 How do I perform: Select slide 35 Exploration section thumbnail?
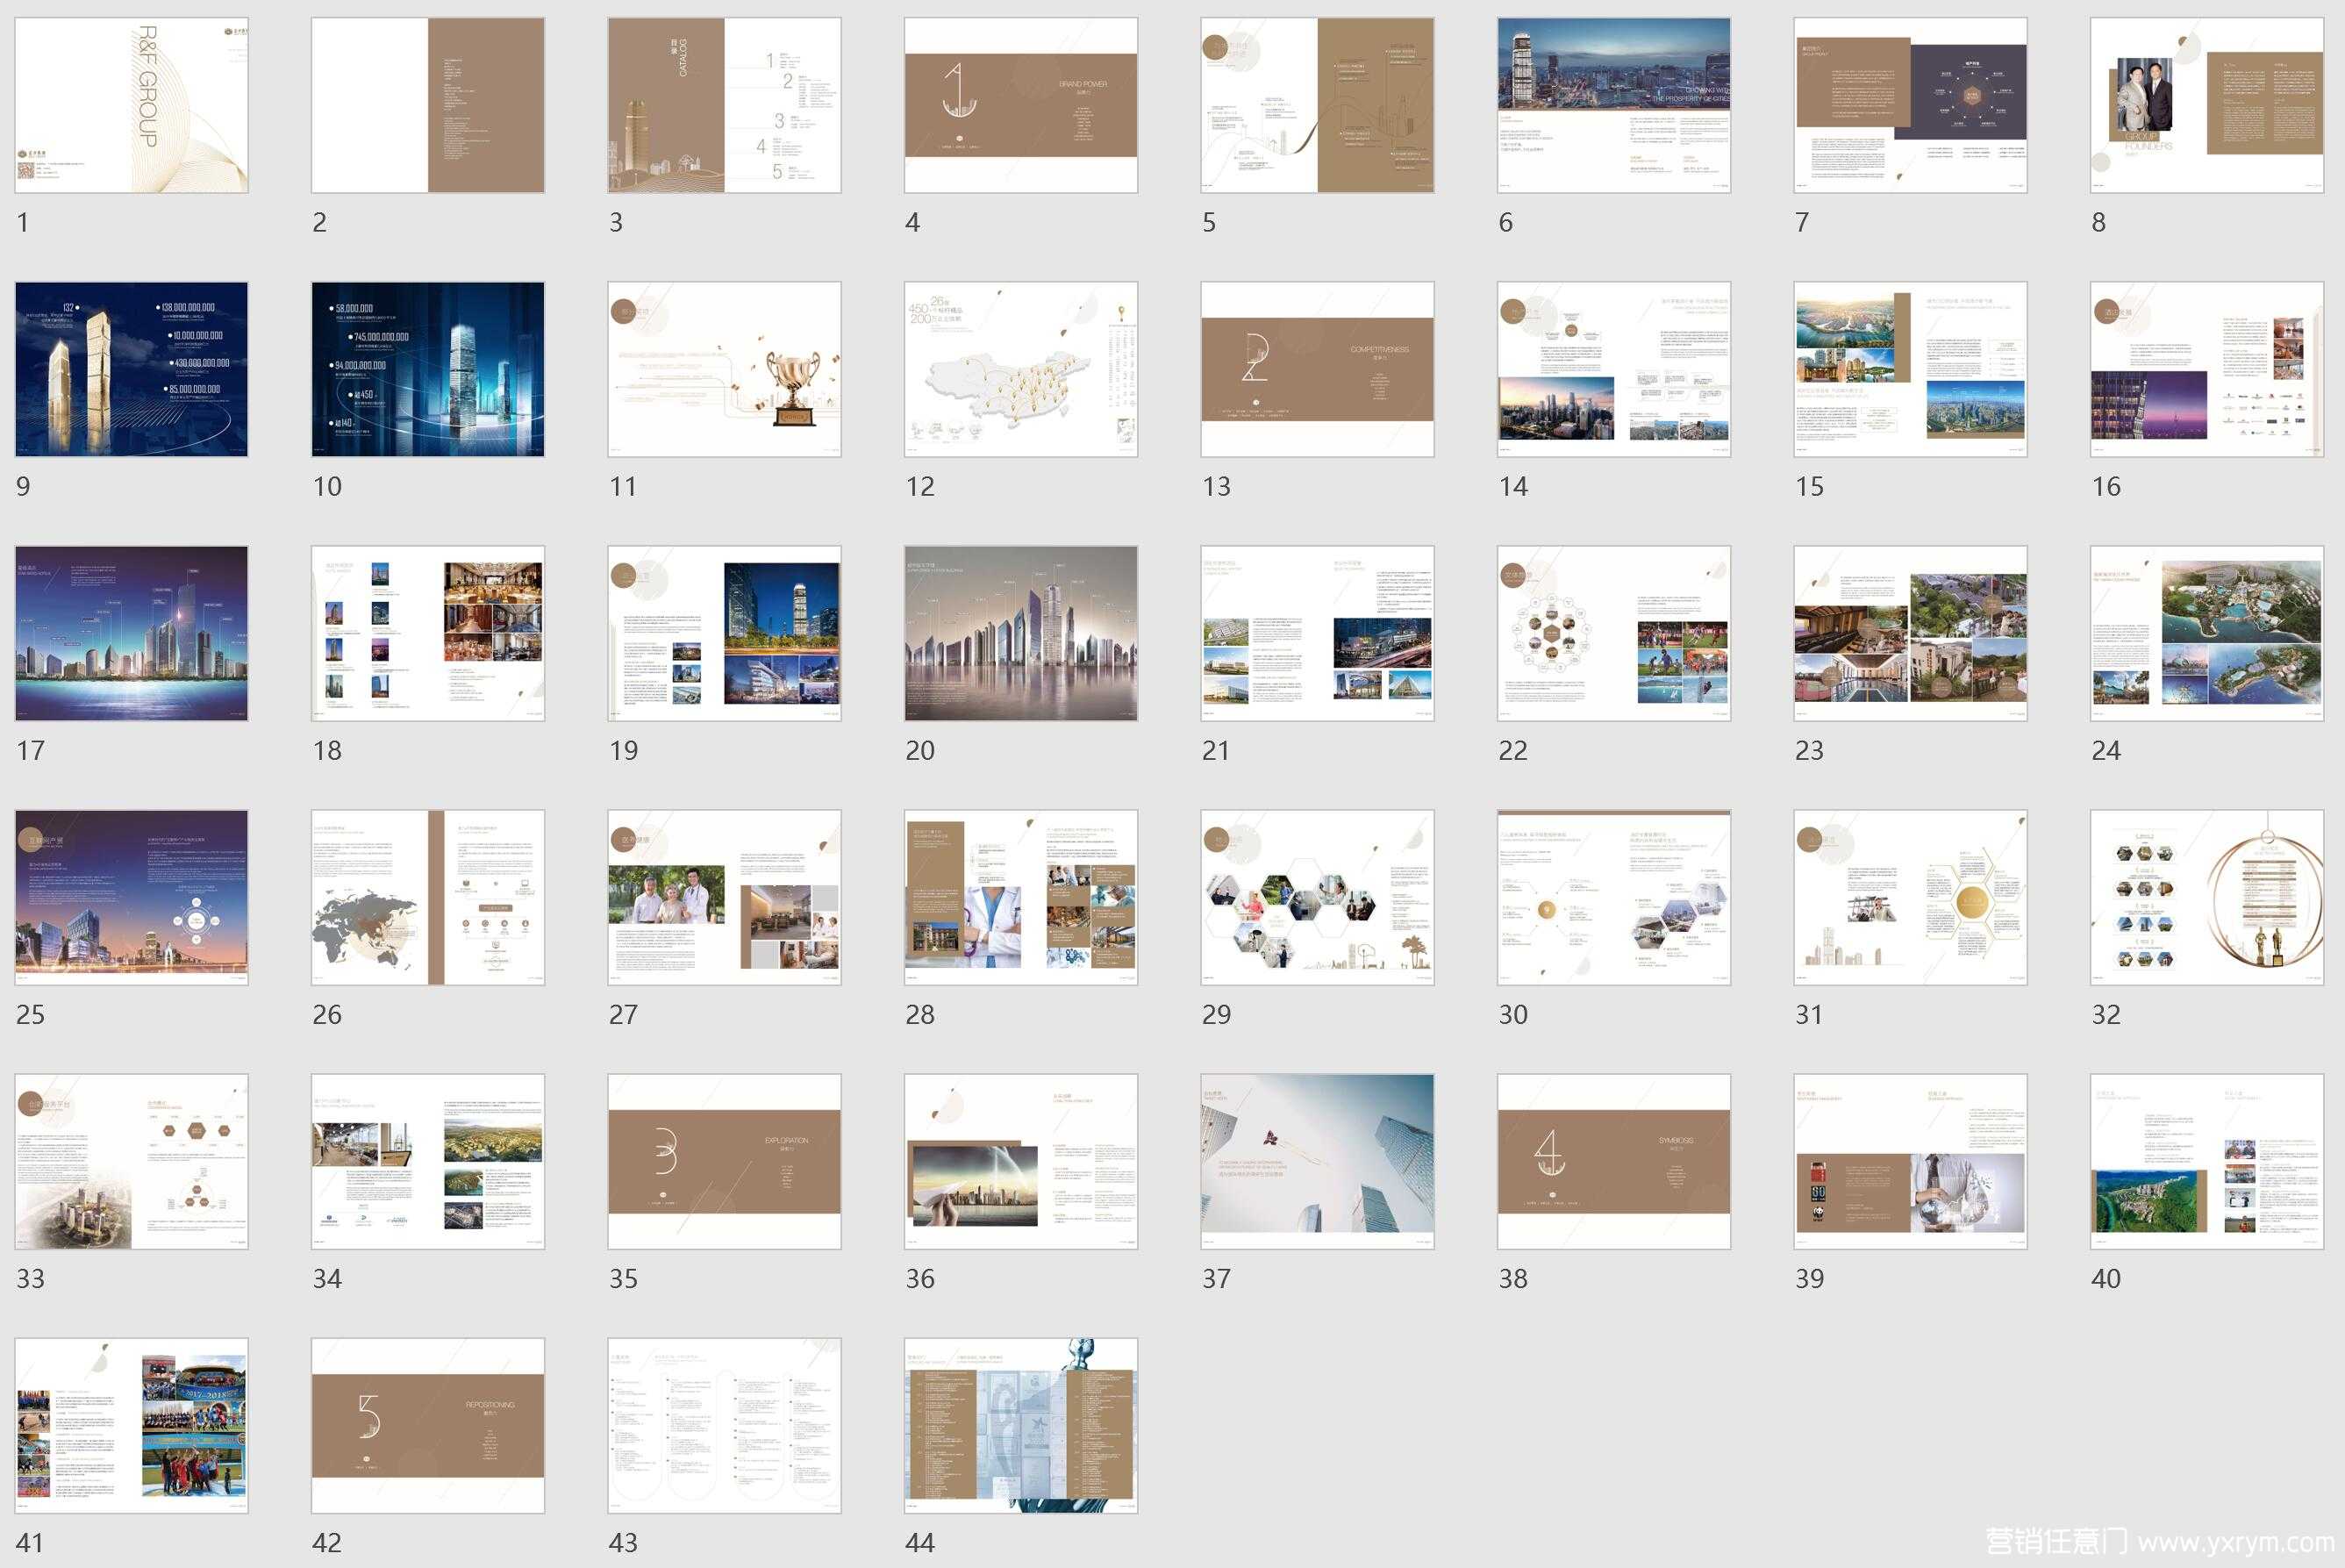click(724, 1161)
